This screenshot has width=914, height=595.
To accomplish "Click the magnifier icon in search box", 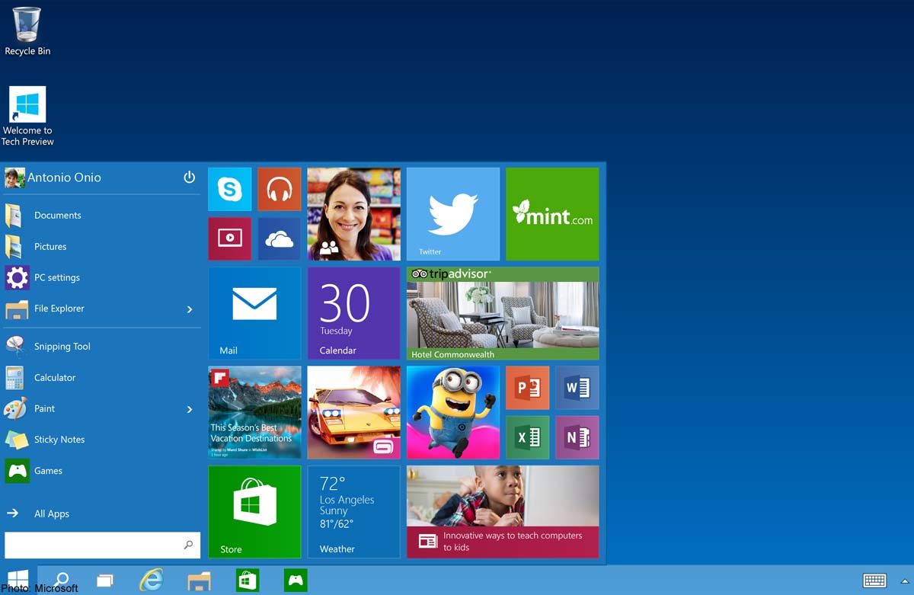I will point(188,545).
